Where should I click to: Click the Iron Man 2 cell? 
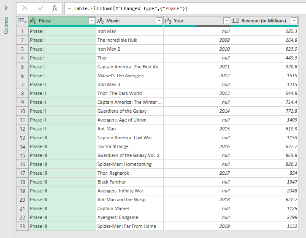point(130,49)
